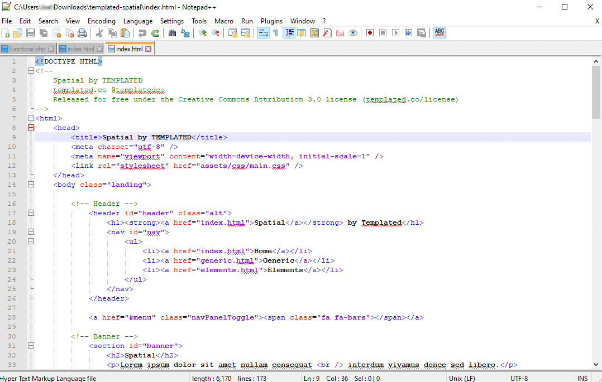Collapse the html comment block at line 2
The height and width of the screenshot is (382, 602).
31,70
